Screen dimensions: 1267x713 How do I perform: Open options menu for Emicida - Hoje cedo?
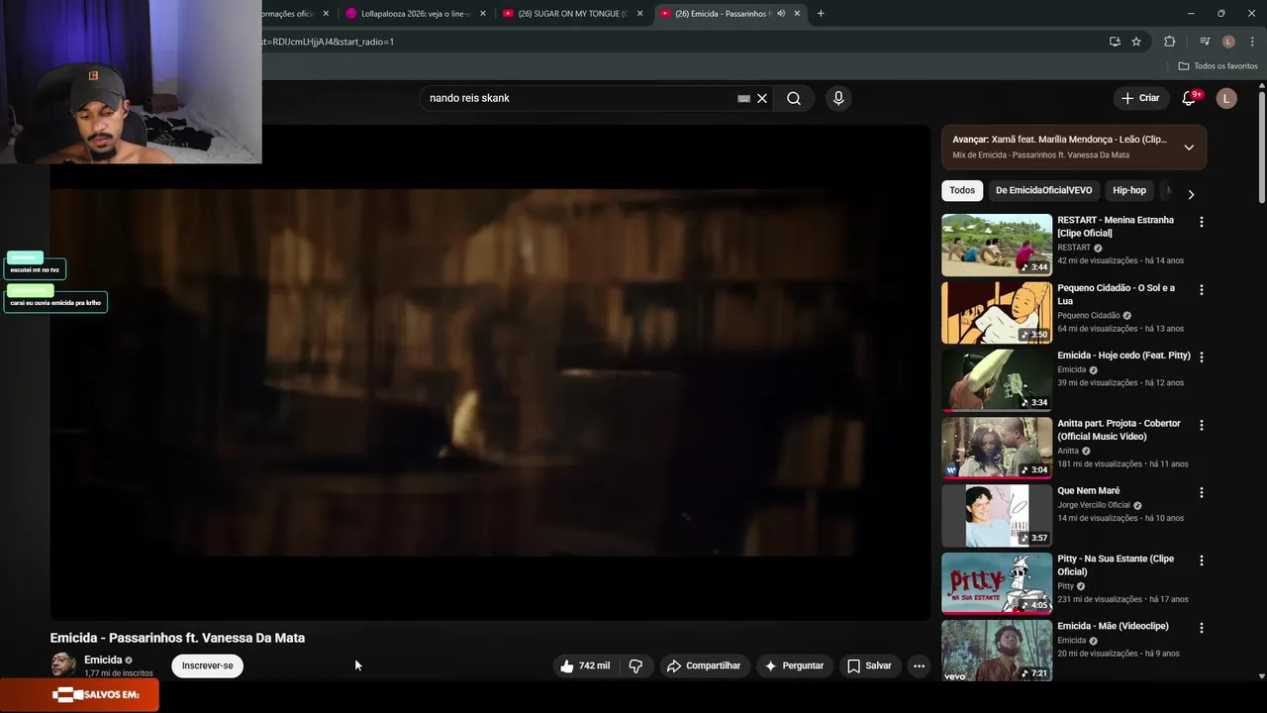click(1202, 357)
